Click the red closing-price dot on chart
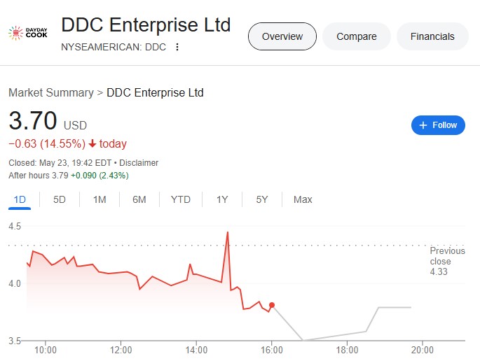Image resolution: width=480 pixels, height=361 pixels. 272,305
